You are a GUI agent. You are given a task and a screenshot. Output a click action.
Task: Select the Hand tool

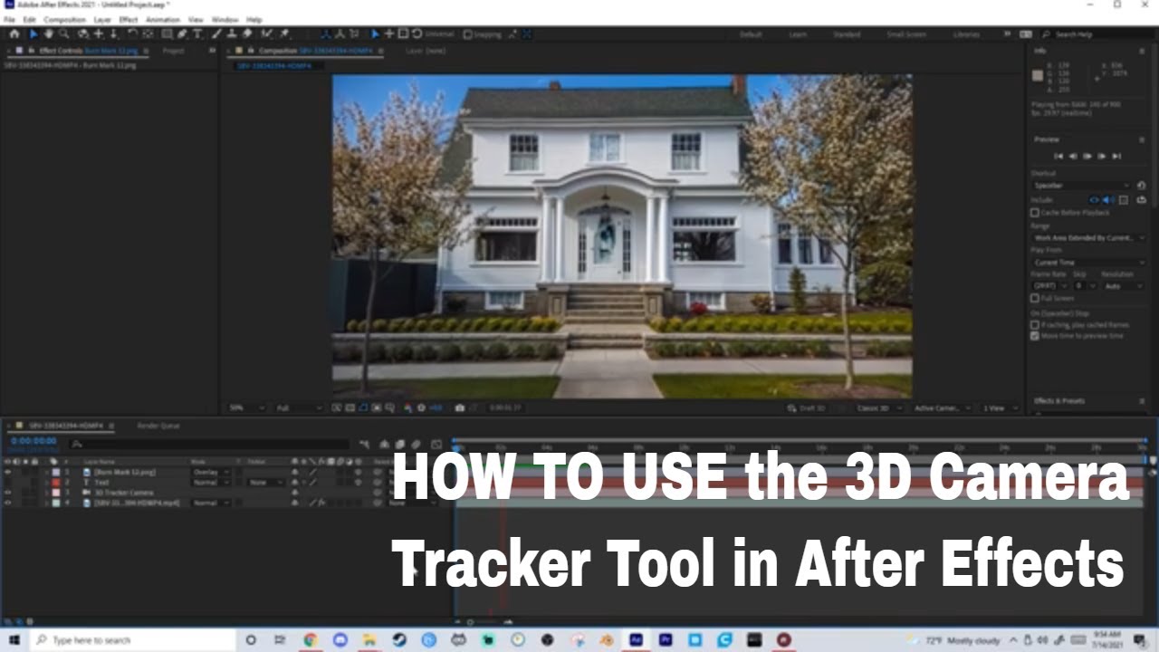tap(49, 34)
